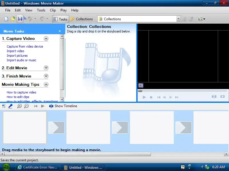This screenshot has height=171, width=229.
Task: Click the Set Audio Levels icon
Action: click(4, 106)
